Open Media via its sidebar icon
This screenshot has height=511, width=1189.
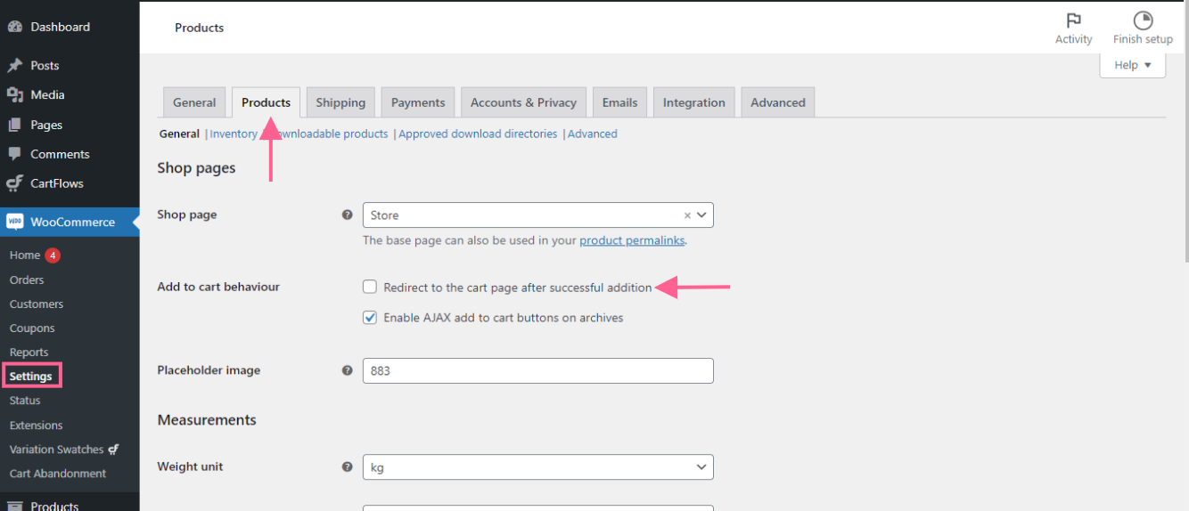tap(14, 95)
